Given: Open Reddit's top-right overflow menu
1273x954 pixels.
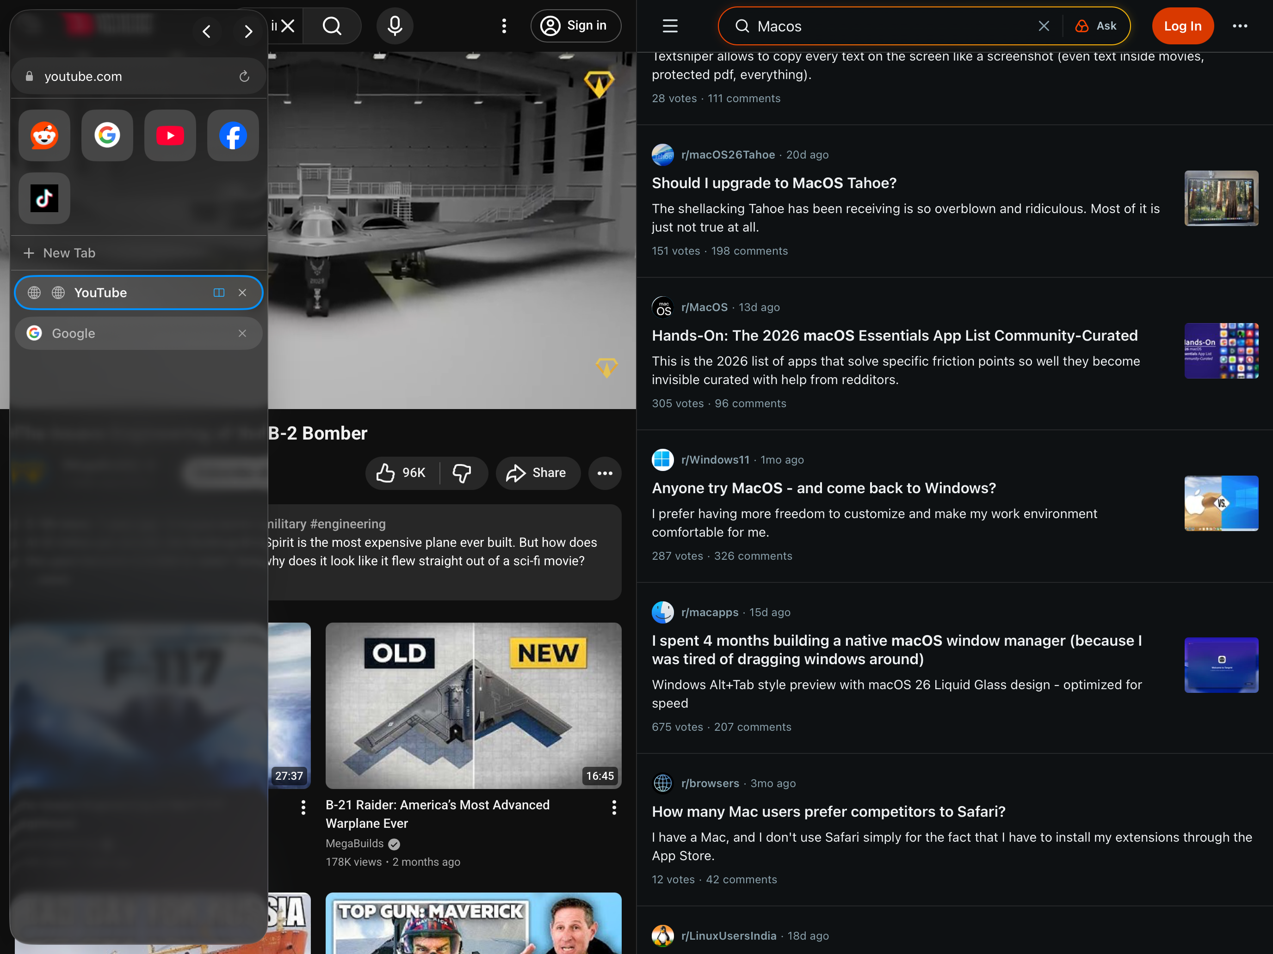Looking at the screenshot, I should tap(1241, 25).
